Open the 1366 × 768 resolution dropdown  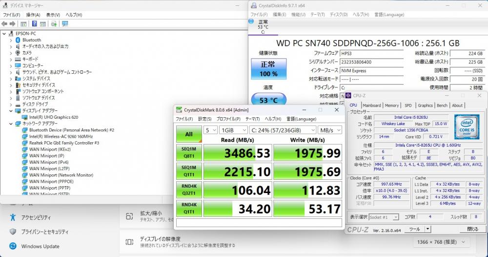pos(441,242)
